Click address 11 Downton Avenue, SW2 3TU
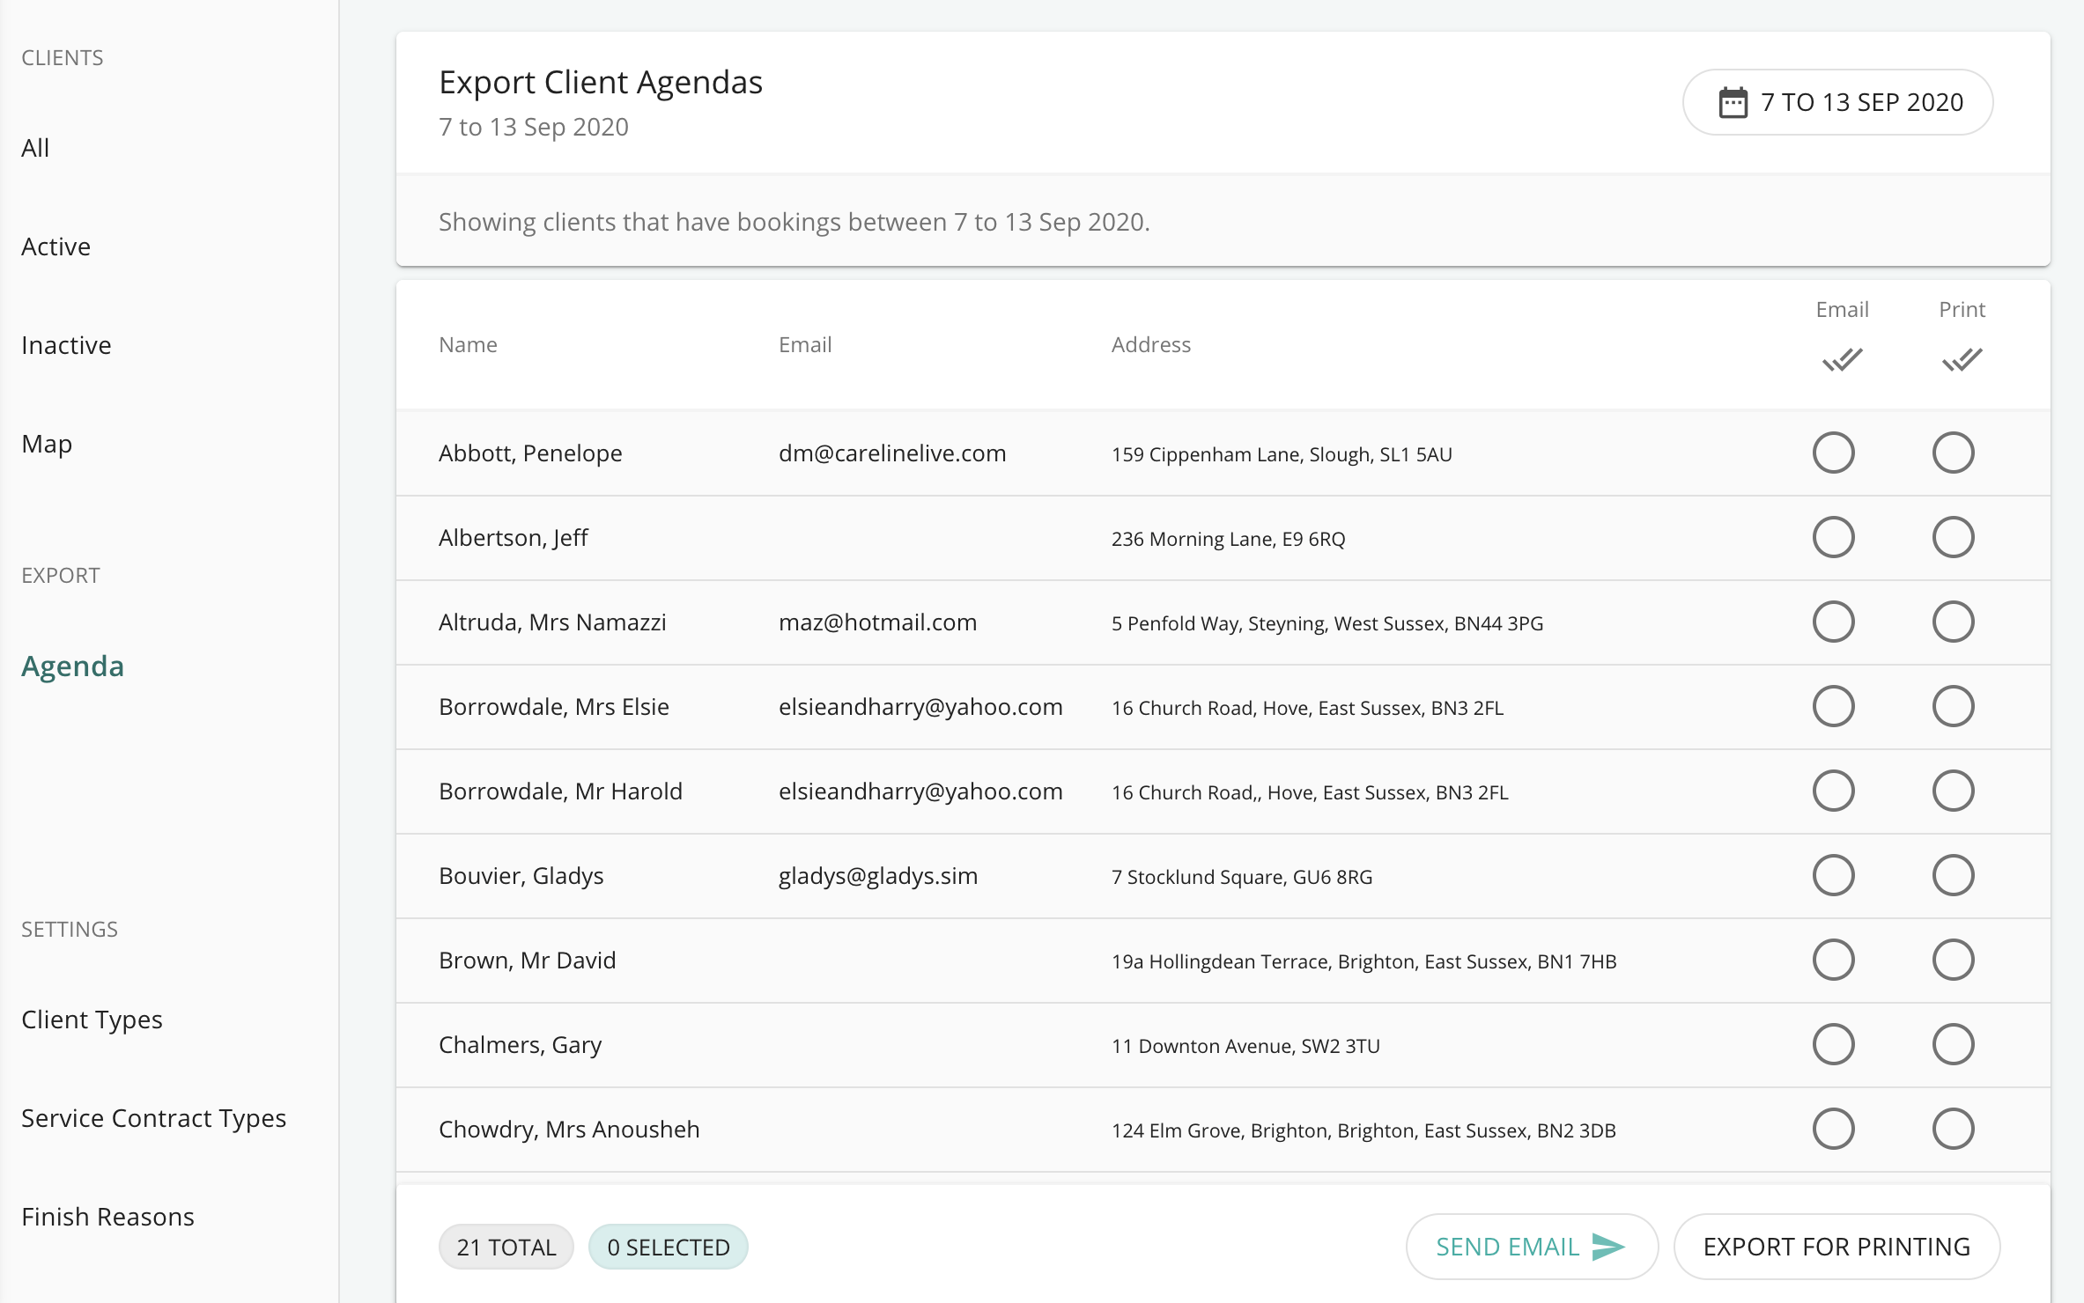Viewport: 2084px width, 1303px height. [1245, 1046]
